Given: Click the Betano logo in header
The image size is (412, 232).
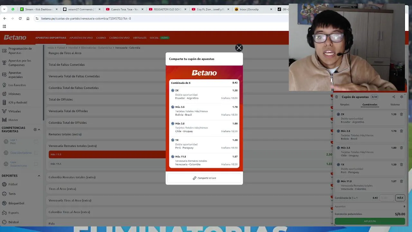Looking at the screenshot, I should coord(15,37).
